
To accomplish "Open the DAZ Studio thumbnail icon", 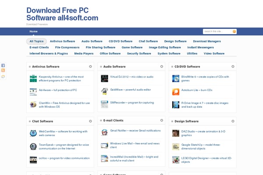I will tap(176, 133).
